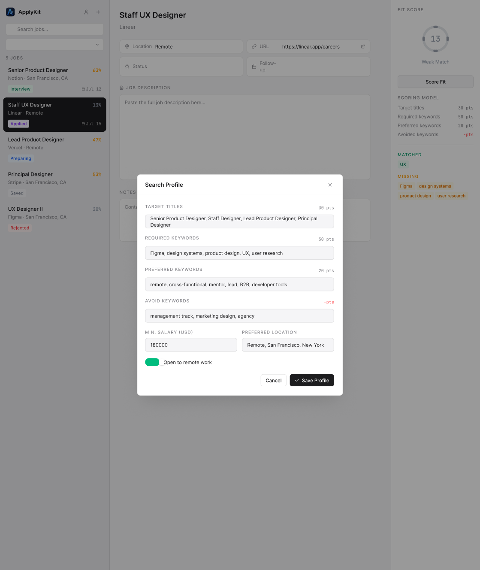Click the matched UX keyword tag
This screenshot has width=480, height=570.
pyautogui.click(x=403, y=164)
